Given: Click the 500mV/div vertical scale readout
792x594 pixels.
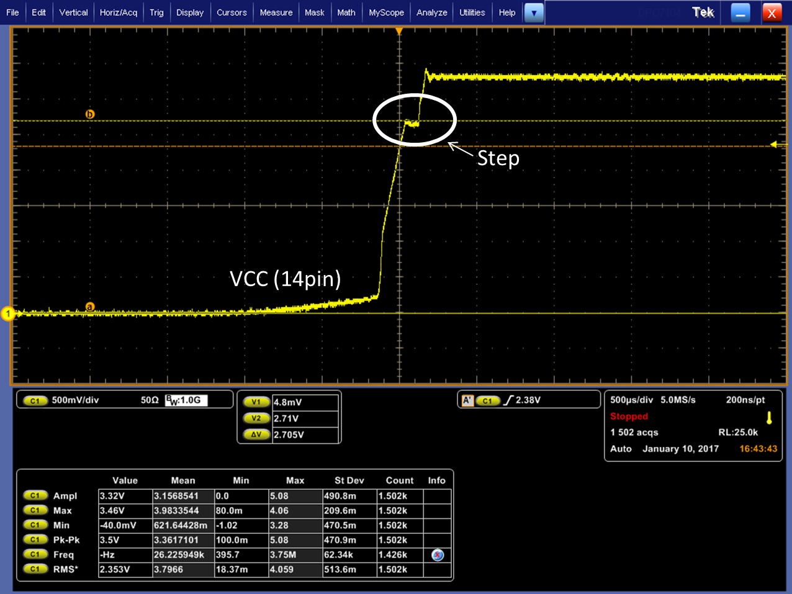Looking at the screenshot, I should click(75, 400).
